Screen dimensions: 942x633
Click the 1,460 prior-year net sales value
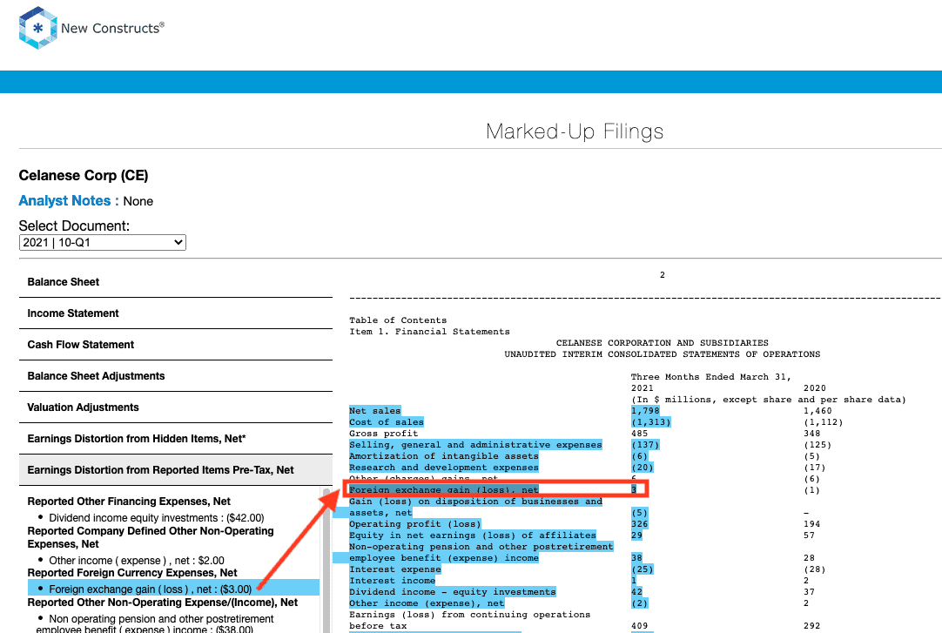pyautogui.click(x=818, y=411)
